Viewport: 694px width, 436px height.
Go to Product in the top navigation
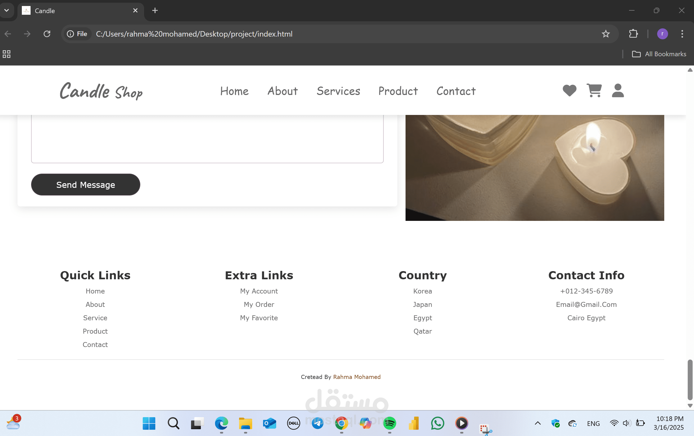pyautogui.click(x=398, y=91)
